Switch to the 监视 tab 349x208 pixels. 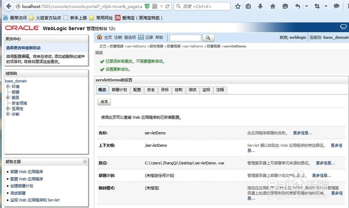point(206,90)
